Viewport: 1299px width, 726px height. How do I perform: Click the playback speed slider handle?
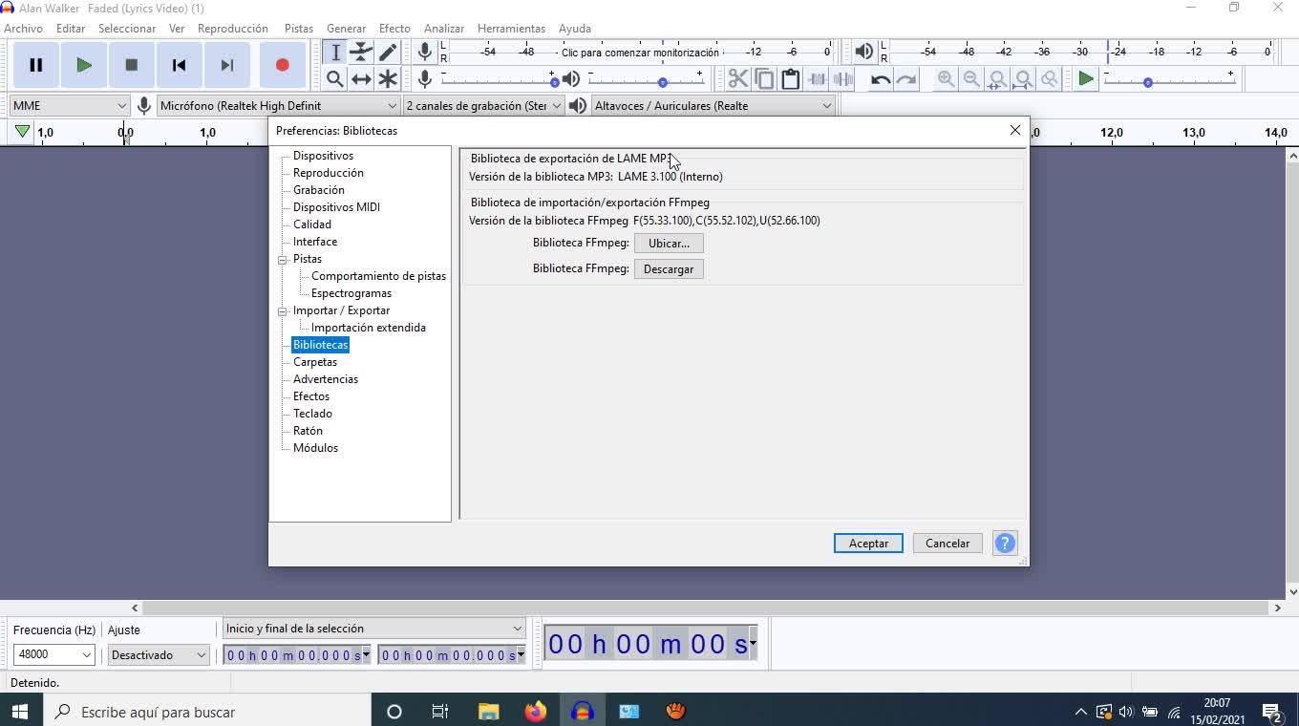(x=1148, y=82)
